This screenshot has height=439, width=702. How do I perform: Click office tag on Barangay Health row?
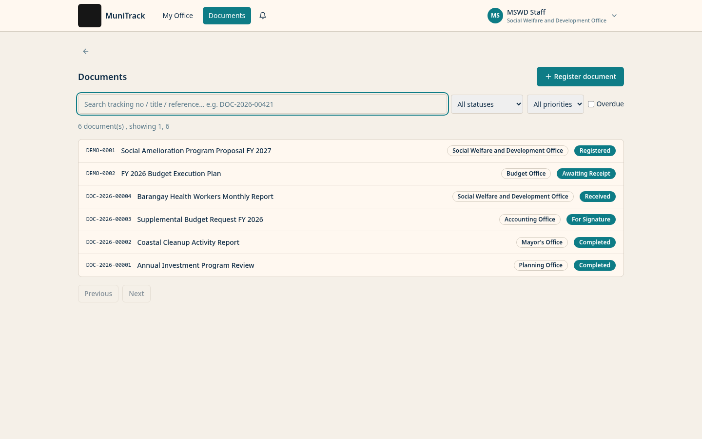click(x=513, y=197)
